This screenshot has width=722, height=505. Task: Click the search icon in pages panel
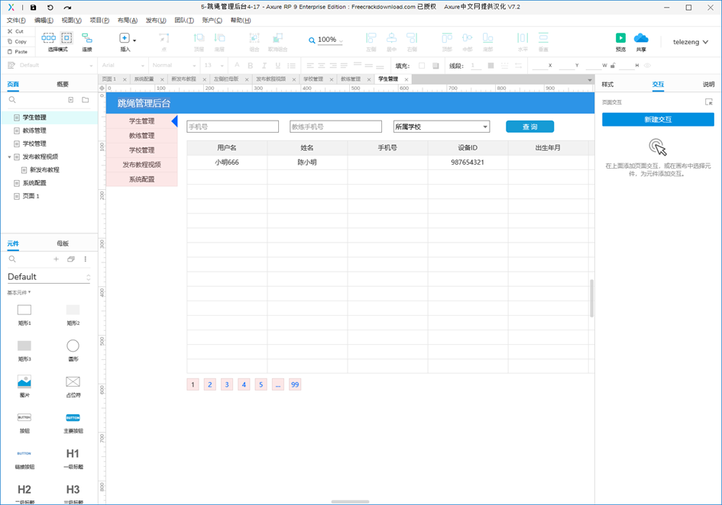pyautogui.click(x=12, y=100)
